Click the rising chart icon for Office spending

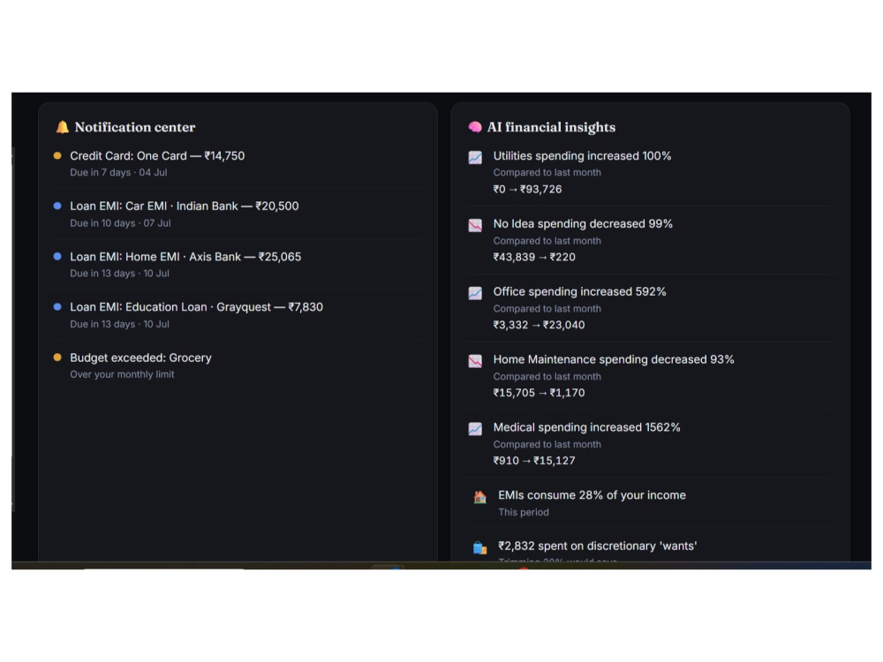(x=475, y=293)
